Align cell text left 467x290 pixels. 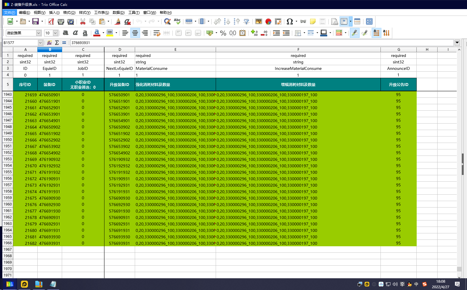pyautogui.click(x=125, y=33)
